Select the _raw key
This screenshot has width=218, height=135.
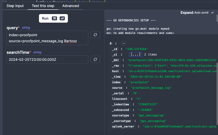point(115,66)
